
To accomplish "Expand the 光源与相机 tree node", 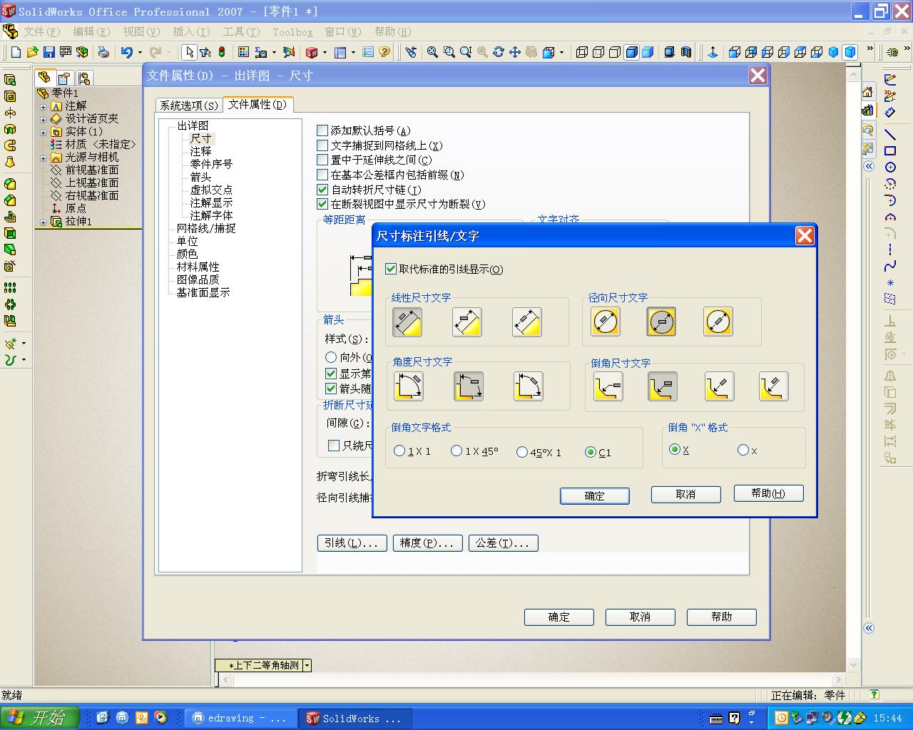I will click(x=44, y=158).
